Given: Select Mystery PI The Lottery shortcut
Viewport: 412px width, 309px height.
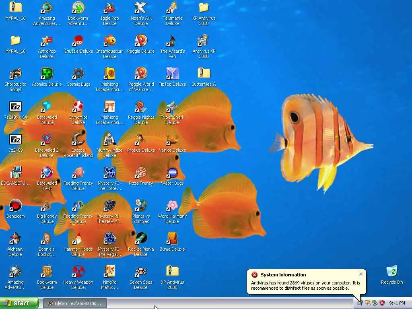Looking at the screenshot, I should [x=109, y=173].
